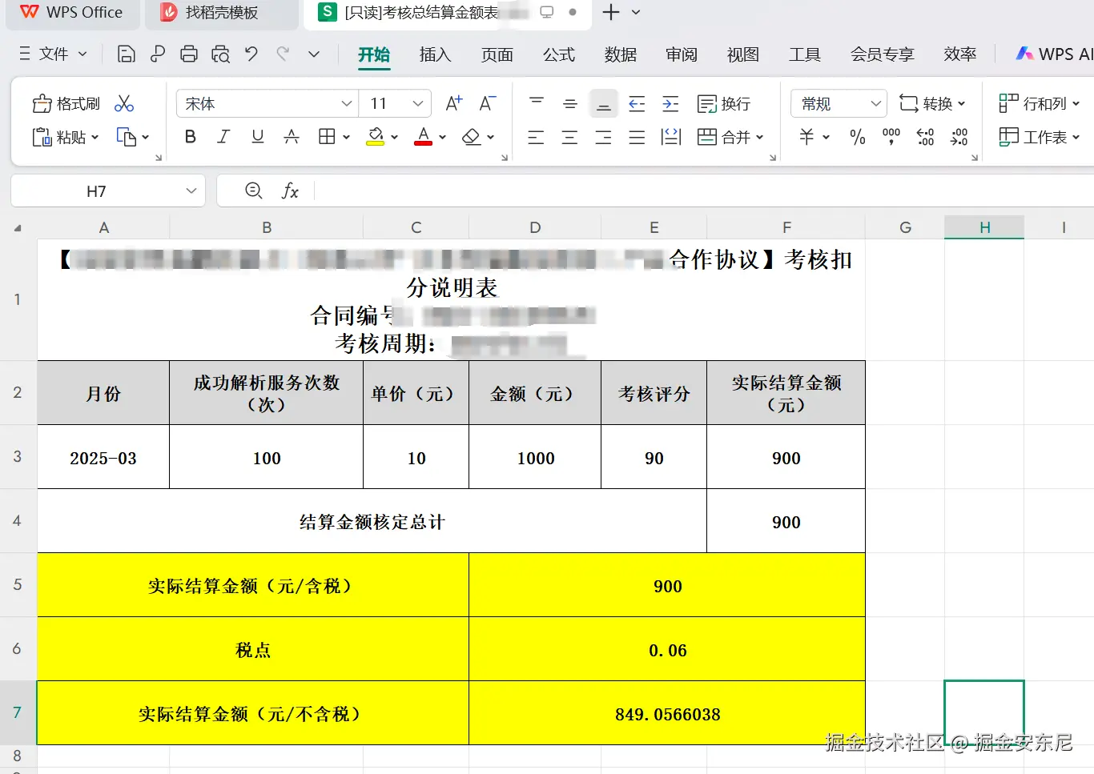Click 行和列 (Rows and Columns) button
The width and height of the screenshot is (1094, 774).
coord(1040,103)
